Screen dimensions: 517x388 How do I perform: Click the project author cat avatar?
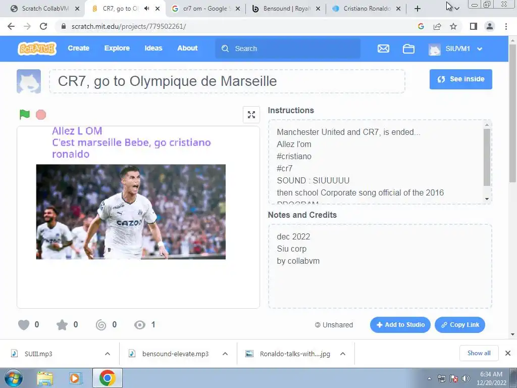tap(29, 81)
